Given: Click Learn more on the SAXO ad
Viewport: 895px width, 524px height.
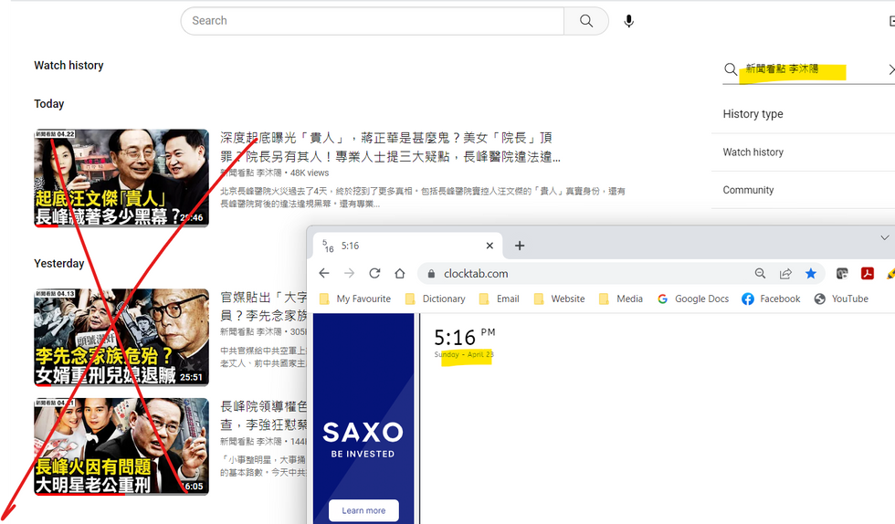Looking at the screenshot, I should point(363,510).
